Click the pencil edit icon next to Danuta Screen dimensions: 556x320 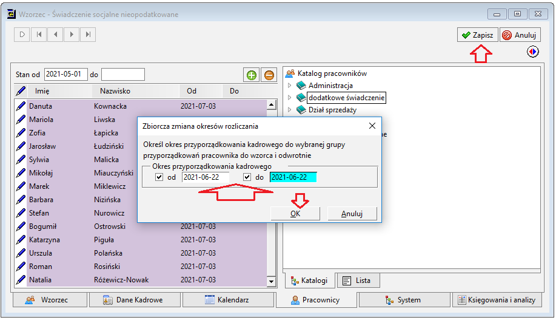point(21,106)
